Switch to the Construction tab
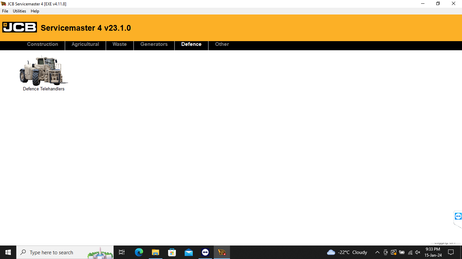 pos(43,44)
